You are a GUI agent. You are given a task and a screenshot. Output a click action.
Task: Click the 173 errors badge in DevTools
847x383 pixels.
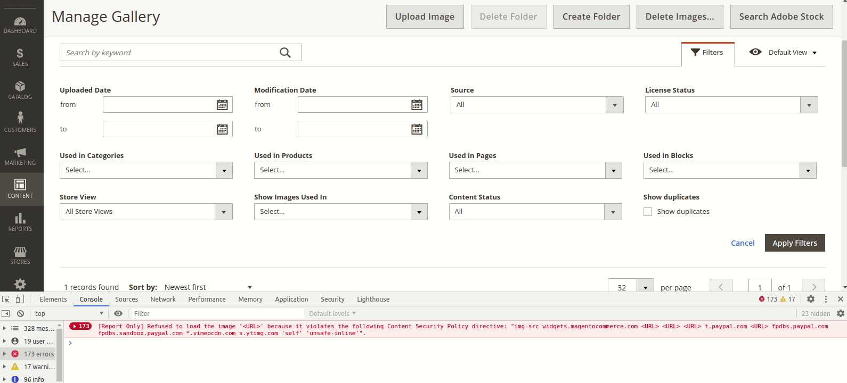pos(768,299)
